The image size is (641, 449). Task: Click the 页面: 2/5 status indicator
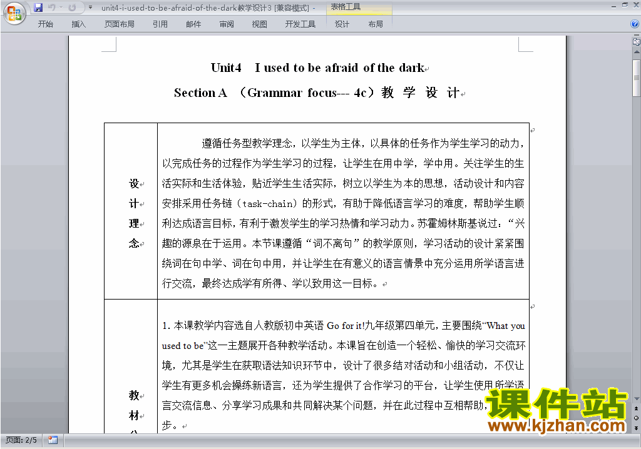click(x=21, y=440)
